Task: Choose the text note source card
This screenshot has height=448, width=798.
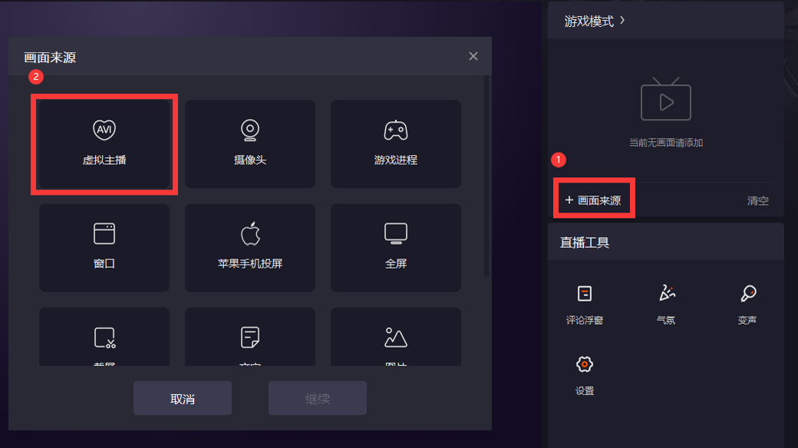Action: [250, 337]
